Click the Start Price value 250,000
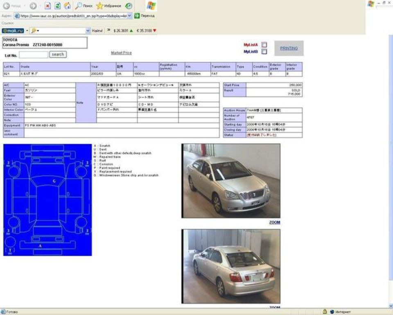 pyautogui.click(x=274, y=85)
